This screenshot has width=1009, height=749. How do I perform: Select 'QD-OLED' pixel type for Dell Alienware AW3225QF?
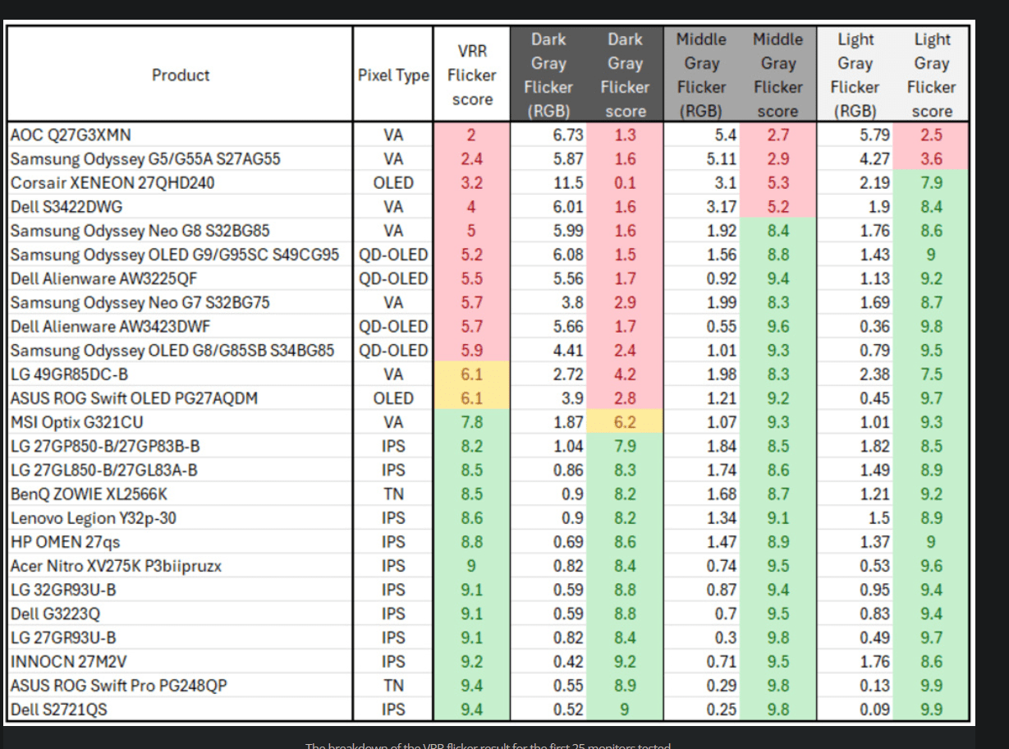tap(393, 278)
